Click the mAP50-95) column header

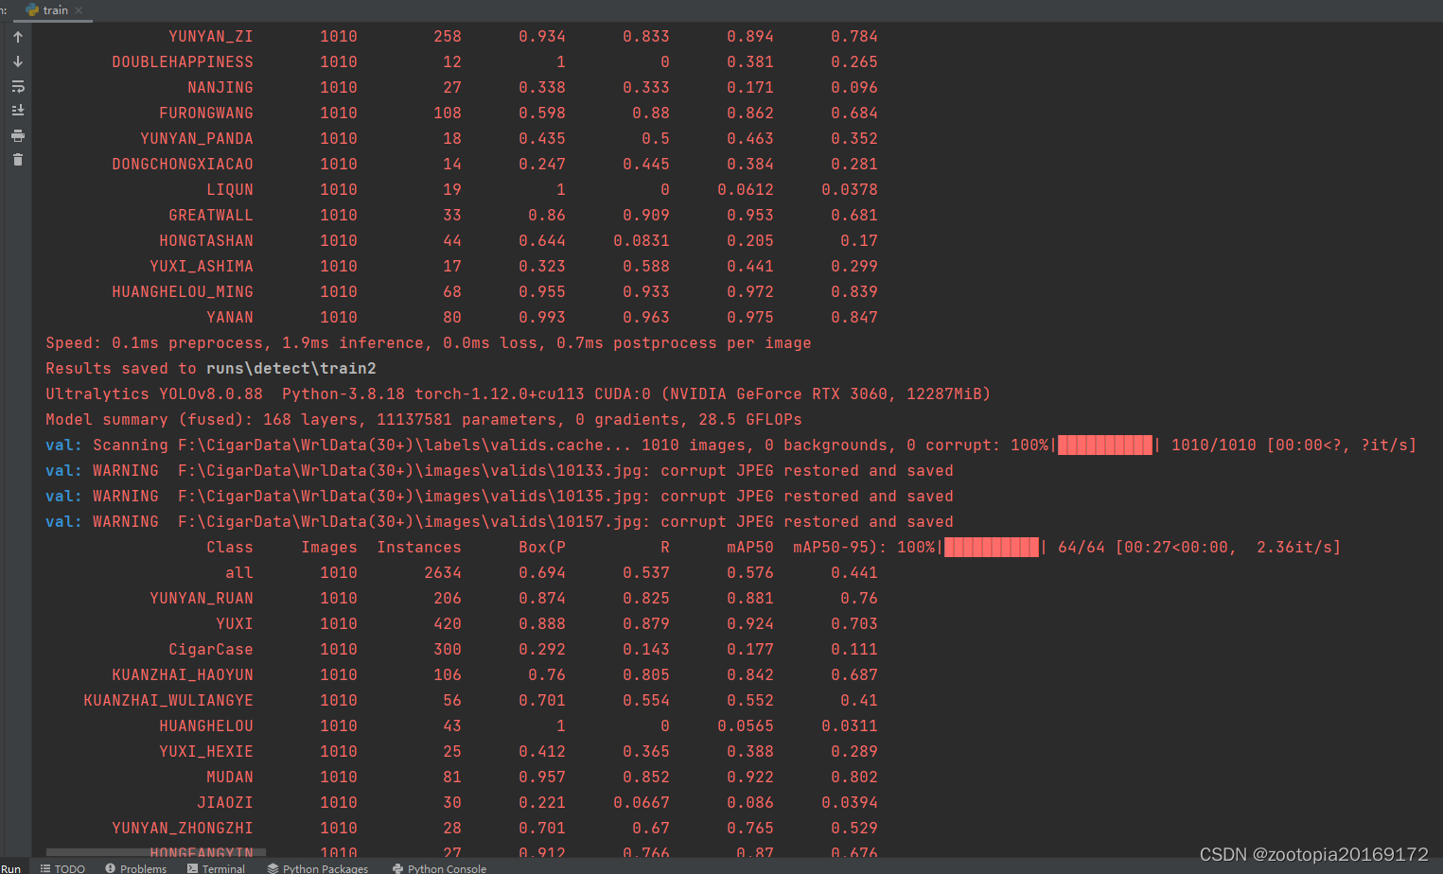pyautogui.click(x=840, y=547)
